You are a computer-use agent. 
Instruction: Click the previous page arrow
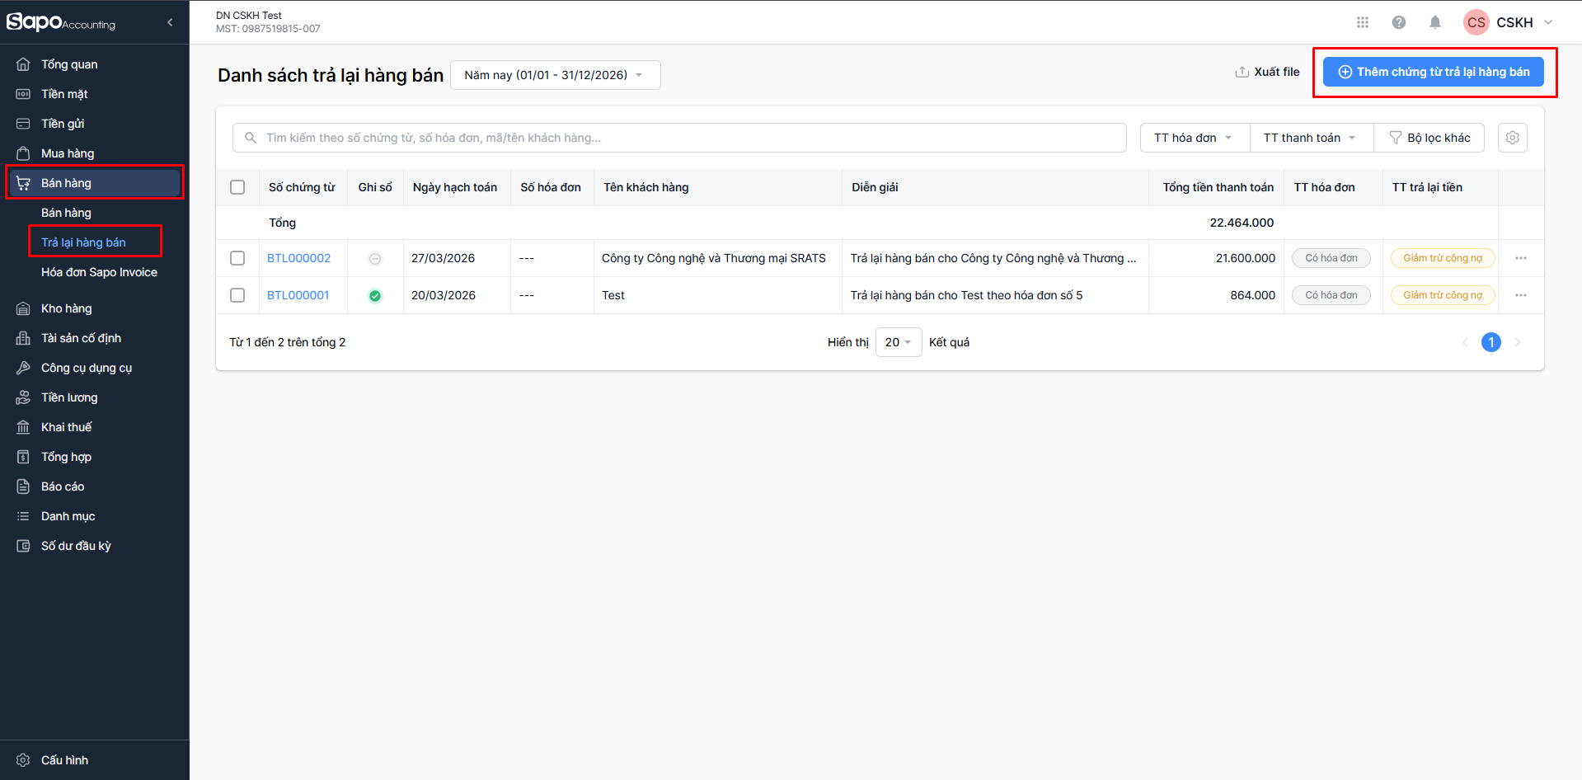tap(1465, 342)
